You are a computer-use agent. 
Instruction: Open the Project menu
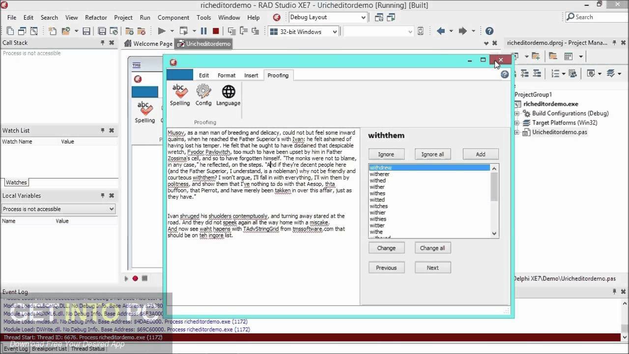tap(123, 17)
